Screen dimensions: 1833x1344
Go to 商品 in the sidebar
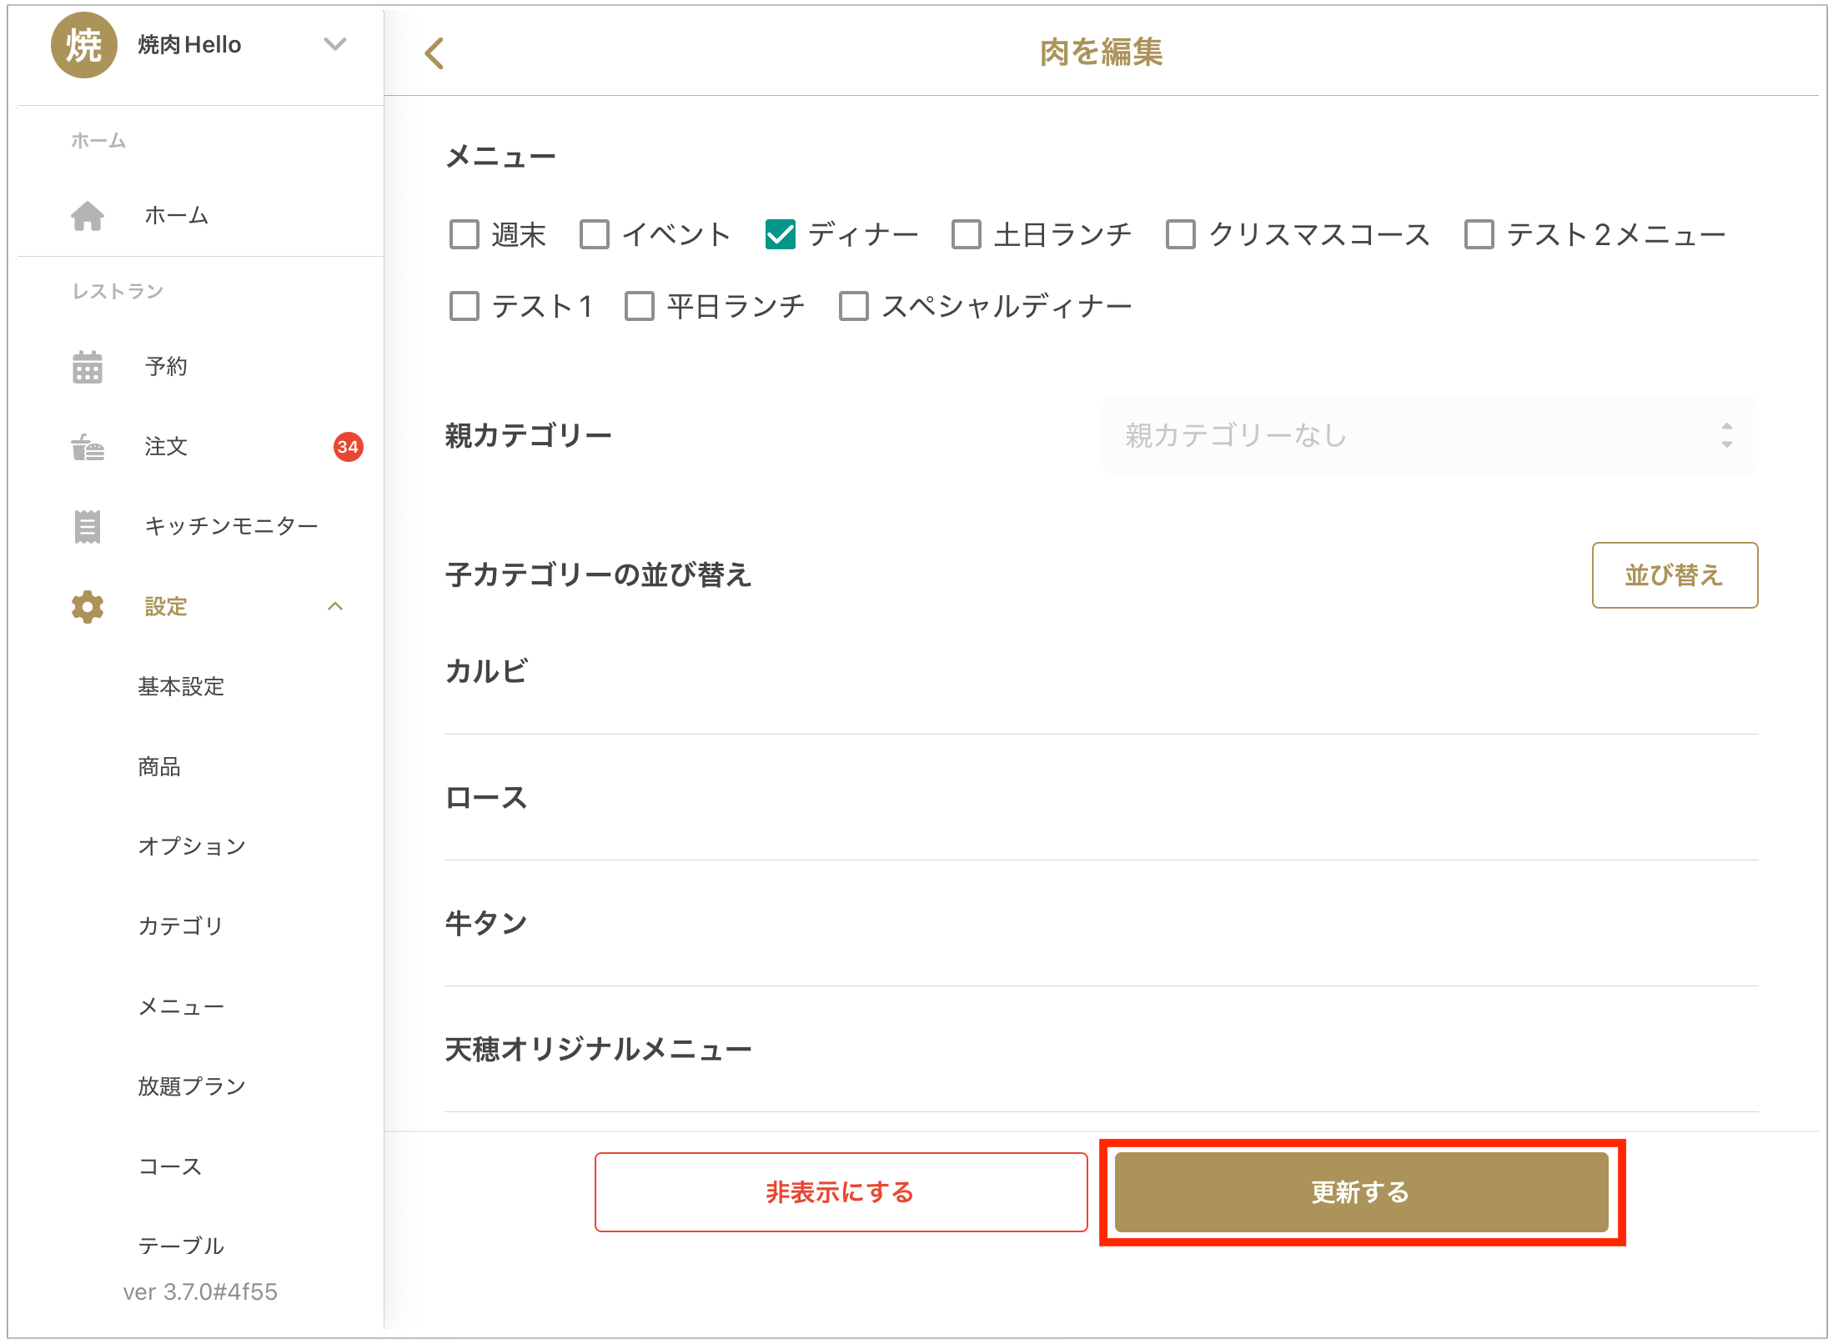point(159,767)
